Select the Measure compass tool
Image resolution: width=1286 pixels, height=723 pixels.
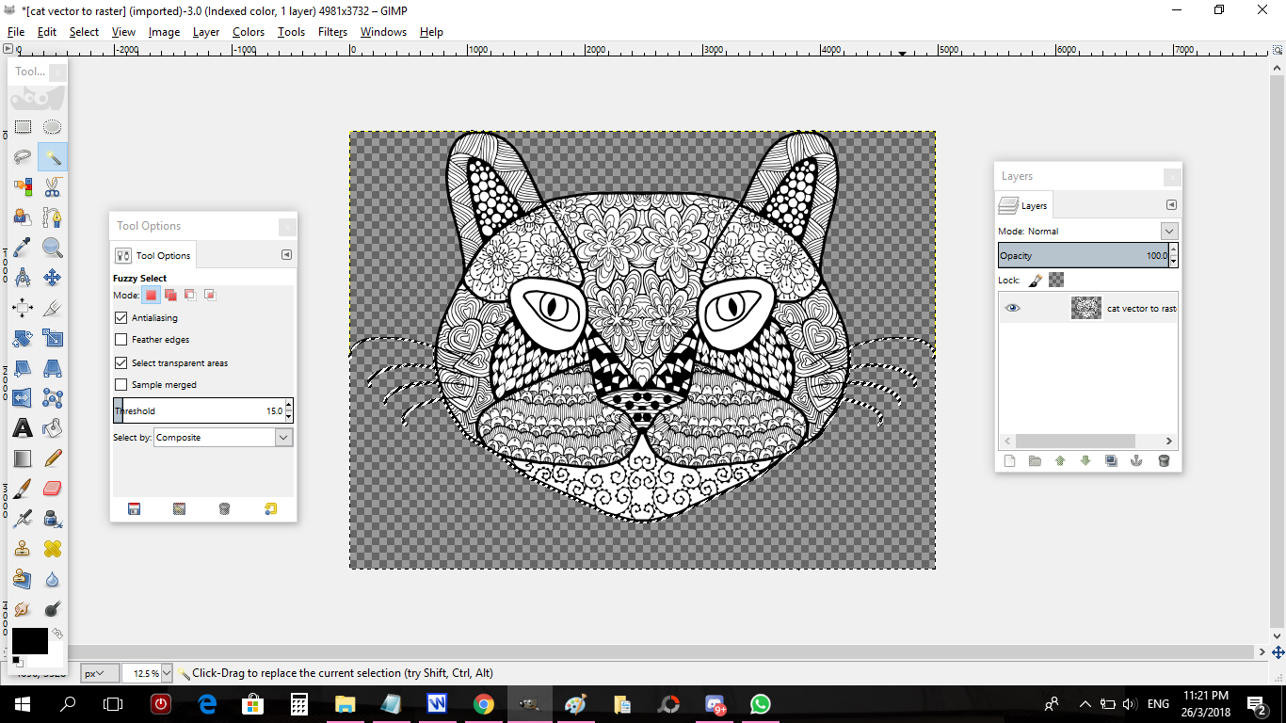[23, 278]
